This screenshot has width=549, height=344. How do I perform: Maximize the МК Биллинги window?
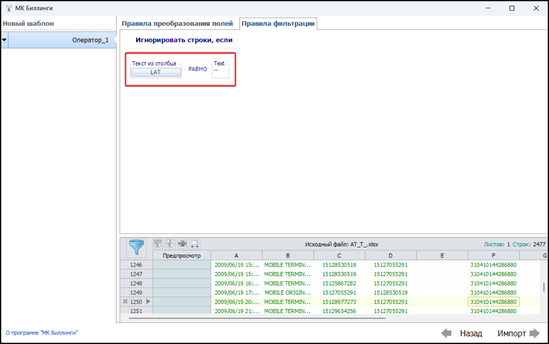coord(512,8)
